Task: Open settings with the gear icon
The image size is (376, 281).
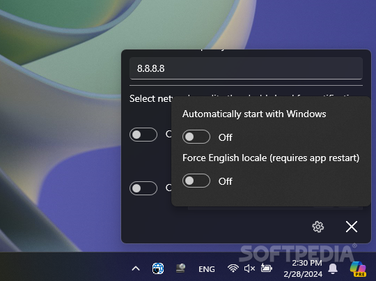Action: click(x=318, y=227)
